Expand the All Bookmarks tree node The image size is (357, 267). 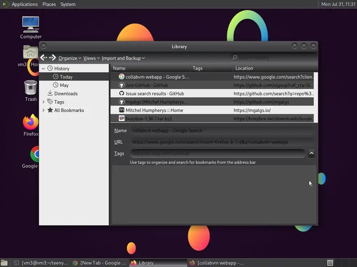coord(43,110)
